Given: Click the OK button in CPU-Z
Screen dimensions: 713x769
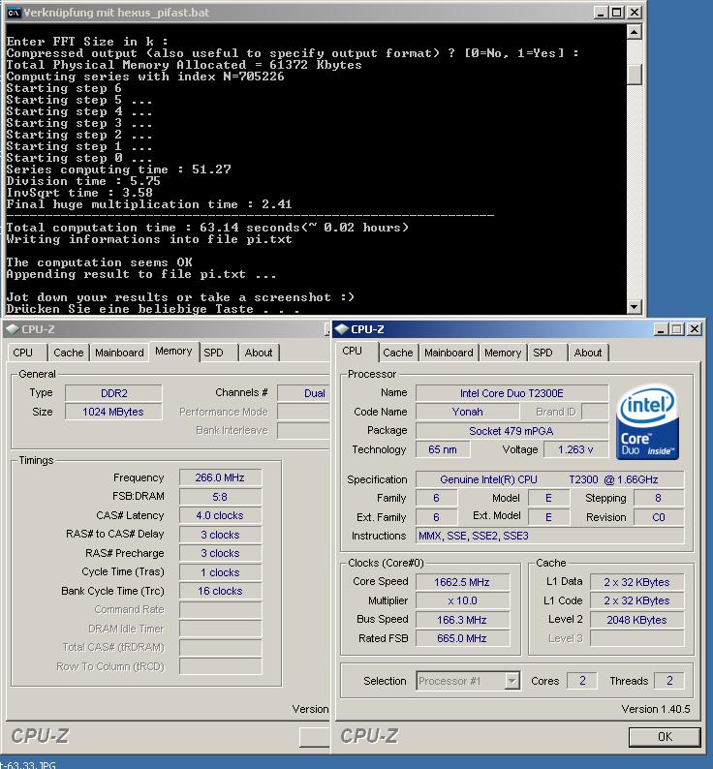Looking at the screenshot, I should pyautogui.click(x=665, y=737).
